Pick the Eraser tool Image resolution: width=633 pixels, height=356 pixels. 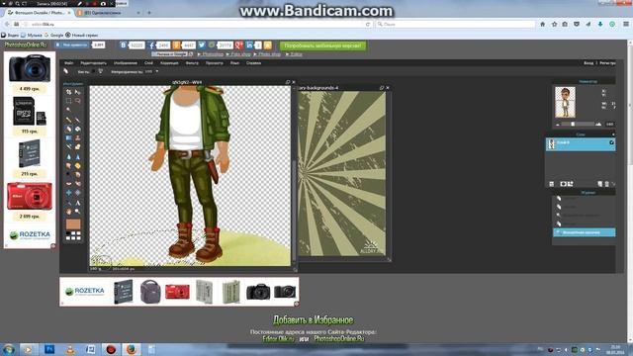[68, 130]
